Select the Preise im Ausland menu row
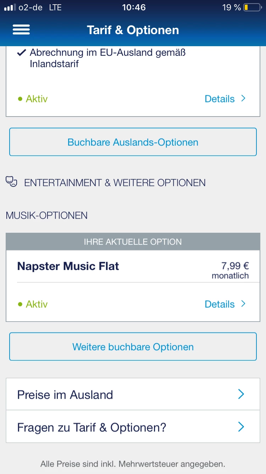Image resolution: width=266 pixels, height=474 pixels. coord(106,394)
